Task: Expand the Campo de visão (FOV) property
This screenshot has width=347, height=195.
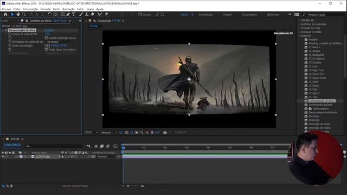Action: 6,34
